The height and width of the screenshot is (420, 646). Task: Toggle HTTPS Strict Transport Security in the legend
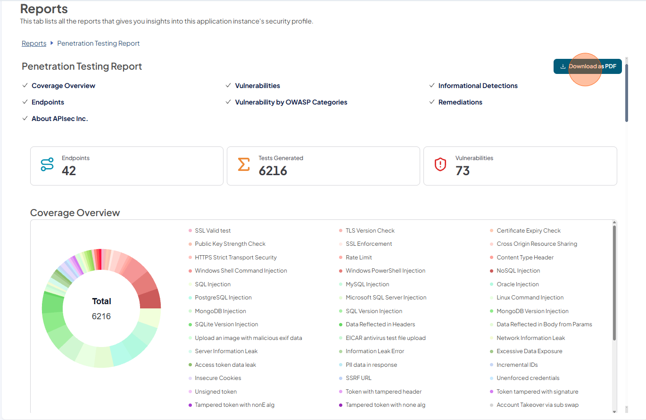pyautogui.click(x=232, y=258)
